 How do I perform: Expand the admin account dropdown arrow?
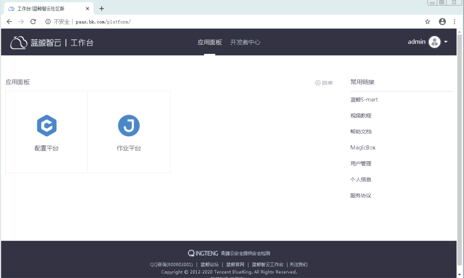[446, 42]
